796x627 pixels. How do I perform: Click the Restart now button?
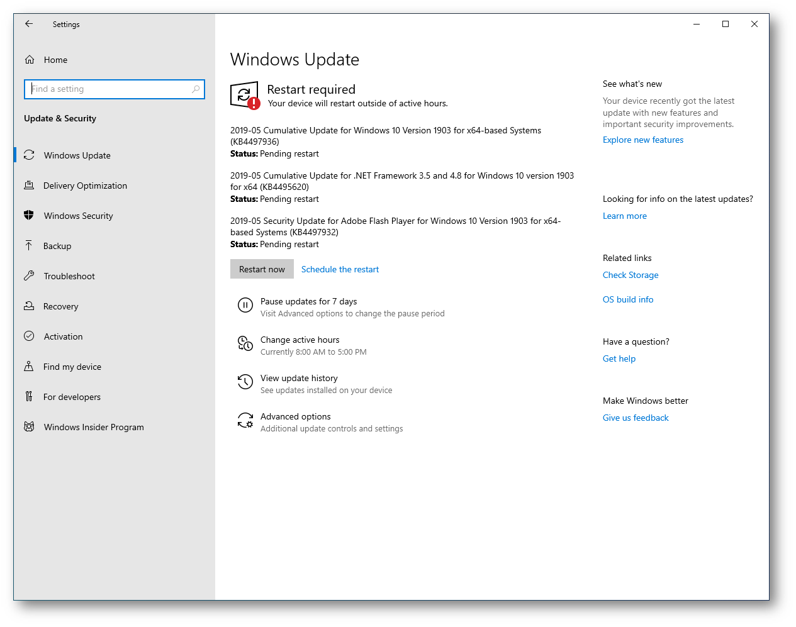[x=262, y=269]
